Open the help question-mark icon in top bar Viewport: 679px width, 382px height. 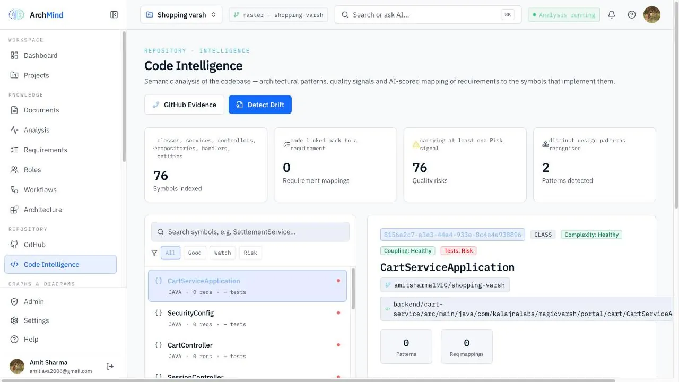tap(632, 15)
